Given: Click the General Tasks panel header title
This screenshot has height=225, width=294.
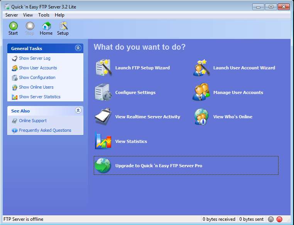Looking at the screenshot, I should click(x=27, y=49).
